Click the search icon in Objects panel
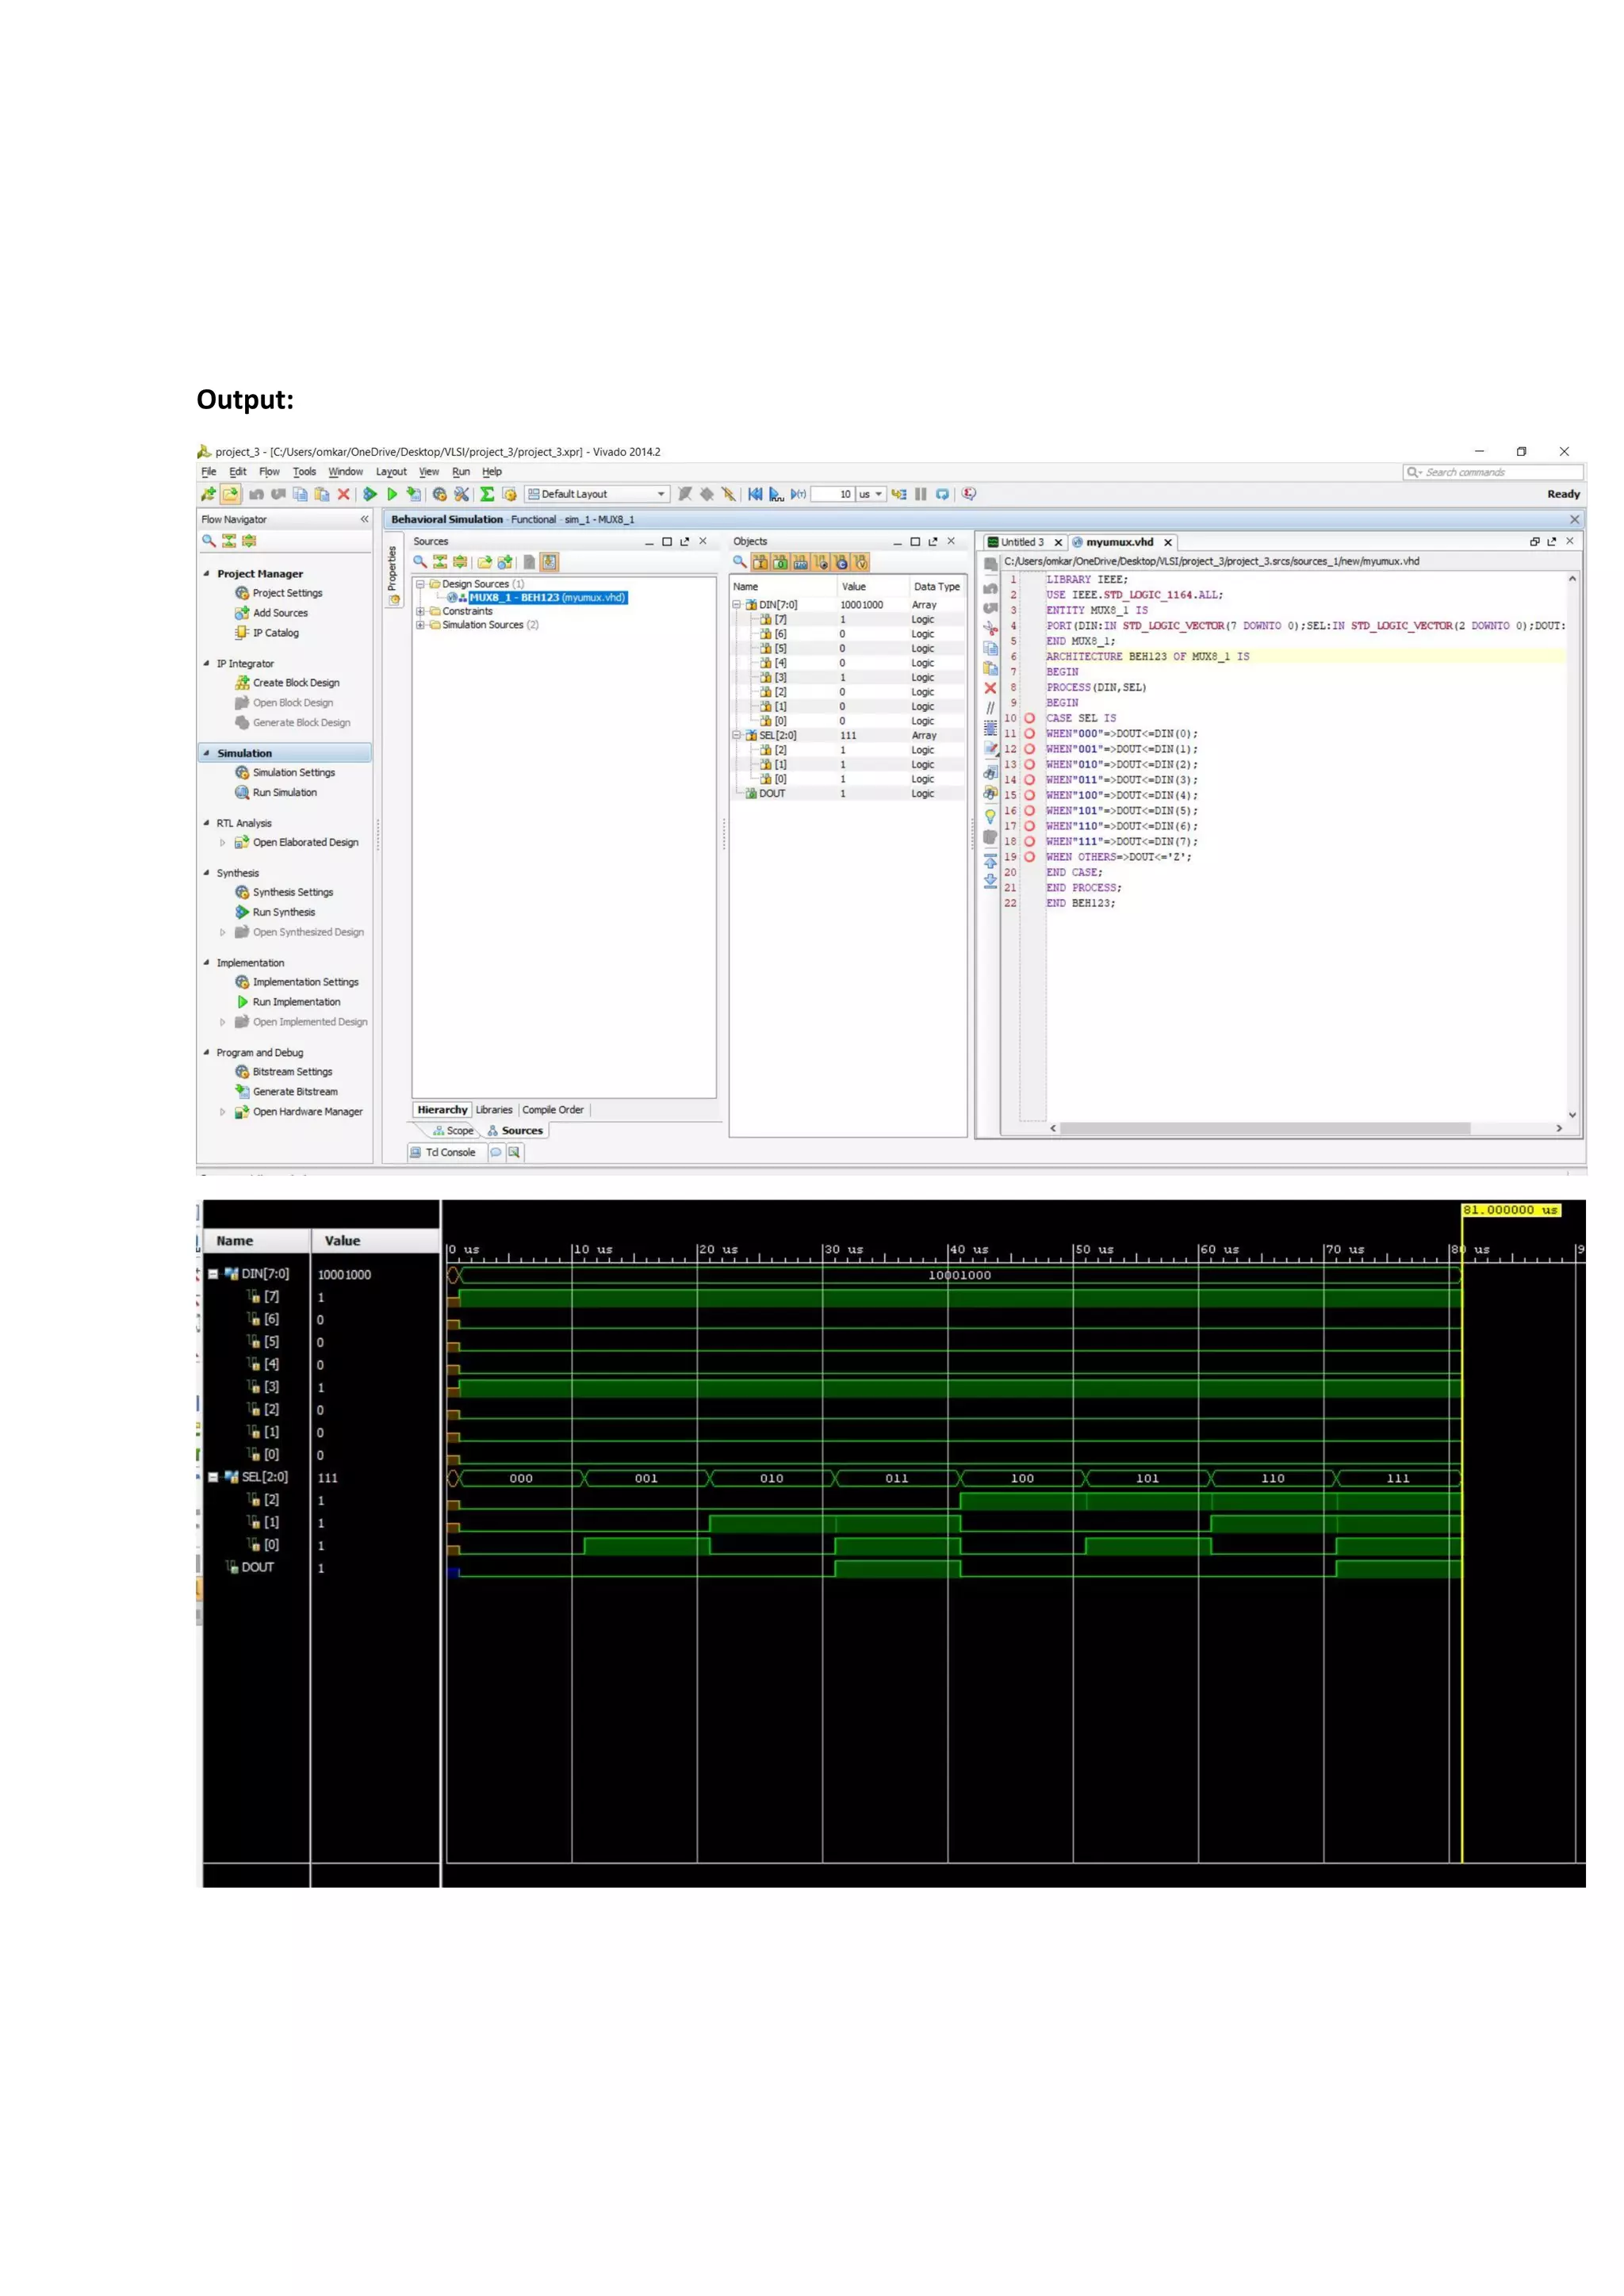The width and height of the screenshot is (1624, 2296). pyautogui.click(x=740, y=562)
